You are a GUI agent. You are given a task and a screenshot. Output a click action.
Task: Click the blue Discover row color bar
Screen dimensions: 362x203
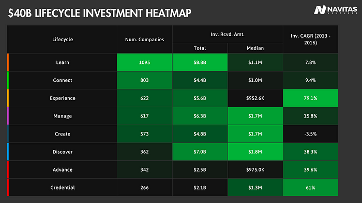pyautogui.click(x=8, y=151)
